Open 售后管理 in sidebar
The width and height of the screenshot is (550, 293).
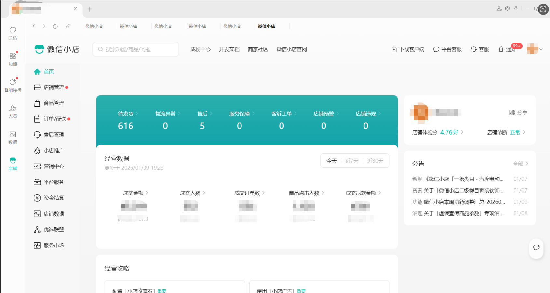point(49,135)
